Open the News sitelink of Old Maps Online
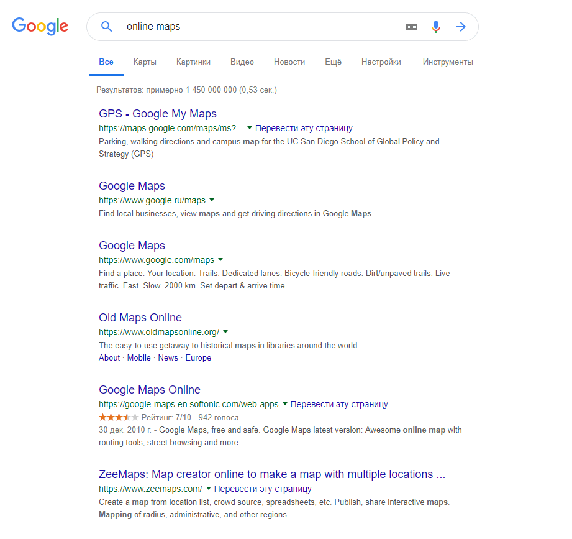Viewport: 572px width, 539px height. (168, 358)
